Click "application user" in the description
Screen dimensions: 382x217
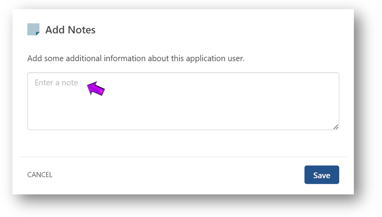[215, 58]
